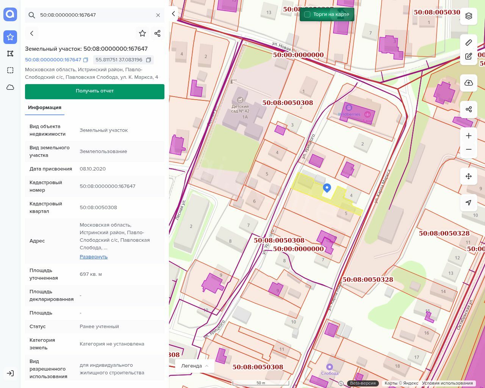Viewport: 485px width, 388px height.
Task: Expand the Легенда panel
Action: point(195,366)
